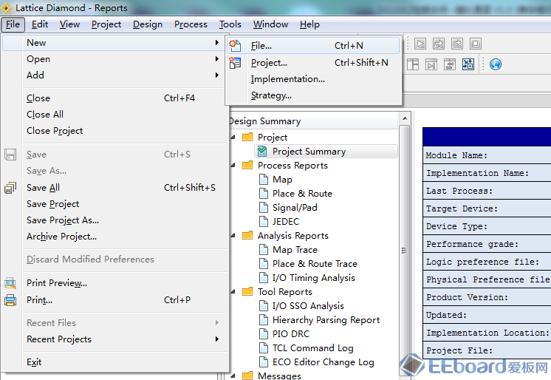Screen dimensions: 551x380
Task: Click the Target Device: table row
Action: pyautogui.click(x=487, y=208)
